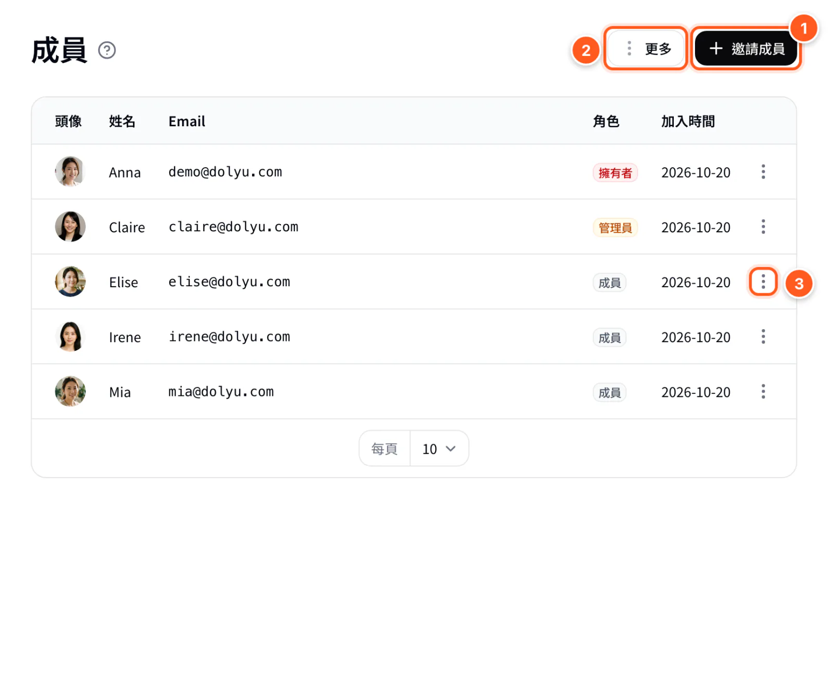Viewport: 828px width, 694px height.
Task: Click the help question mark icon beside 成員
Action: [107, 50]
